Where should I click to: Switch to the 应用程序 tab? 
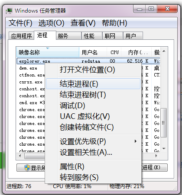21,36
